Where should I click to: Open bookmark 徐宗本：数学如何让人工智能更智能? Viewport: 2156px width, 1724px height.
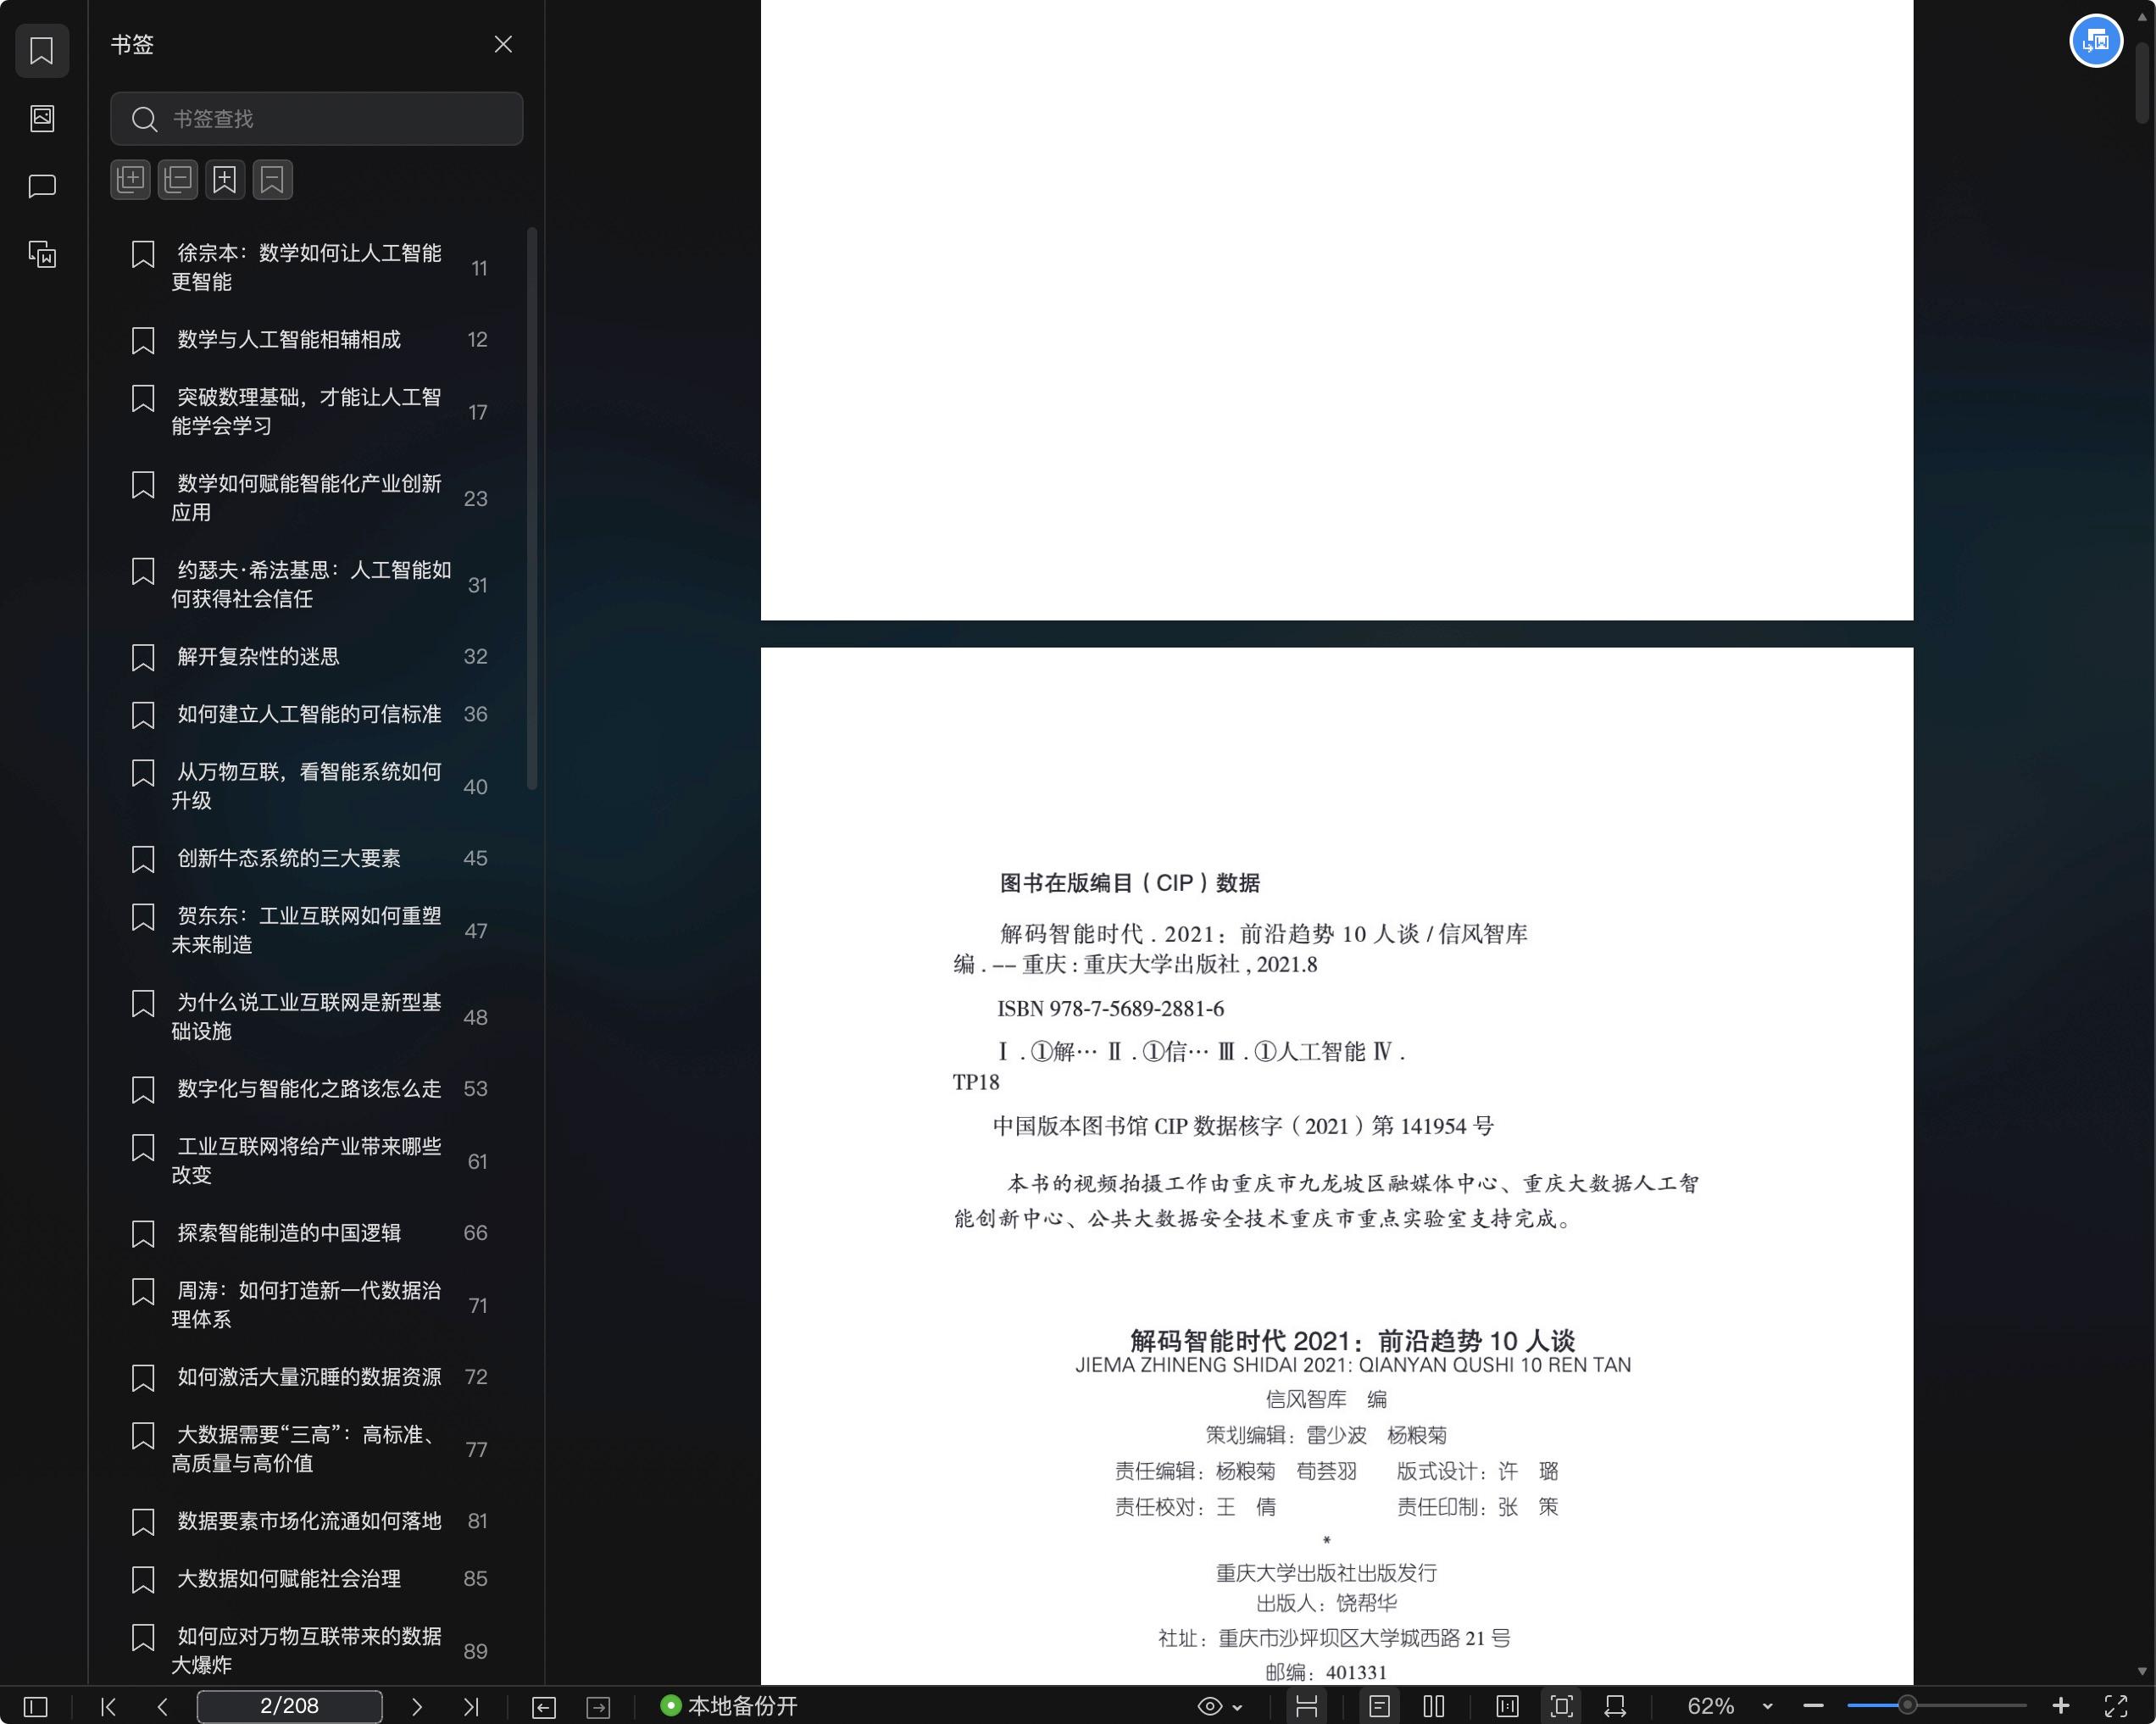pos(310,267)
